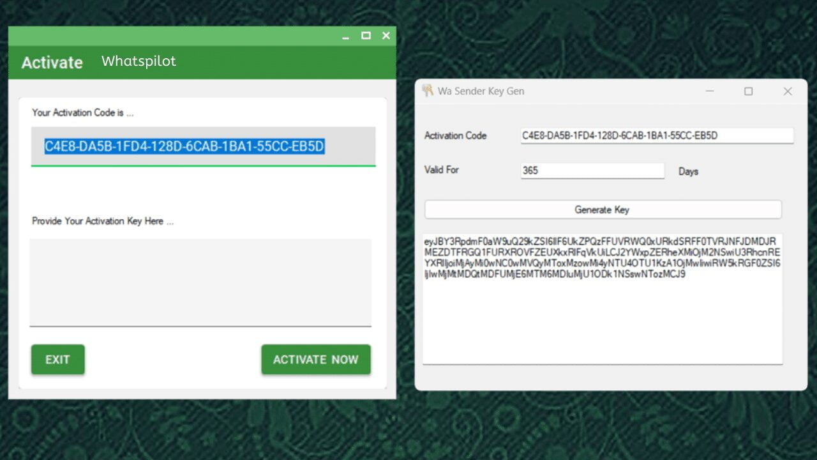Click inside the generated key output box
The width and height of the screenshot is (817, 460).
pyautogui.click(x=602, y=319)
